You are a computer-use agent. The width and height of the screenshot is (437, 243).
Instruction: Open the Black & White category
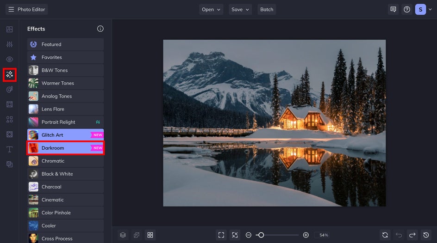pyautogui.click(x=65, y=174)
